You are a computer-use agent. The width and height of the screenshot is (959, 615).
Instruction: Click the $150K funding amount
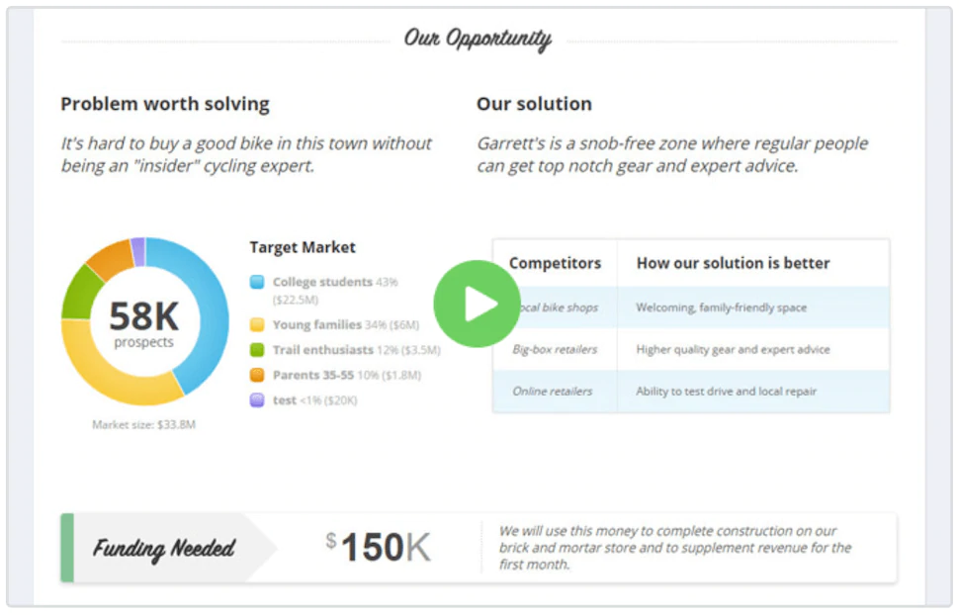click(379, 548)
